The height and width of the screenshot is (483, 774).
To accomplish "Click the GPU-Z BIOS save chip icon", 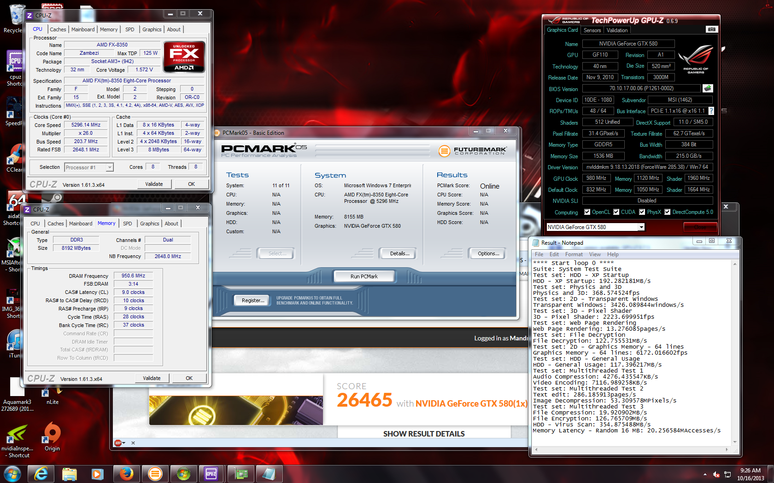I will click(708, 88).
